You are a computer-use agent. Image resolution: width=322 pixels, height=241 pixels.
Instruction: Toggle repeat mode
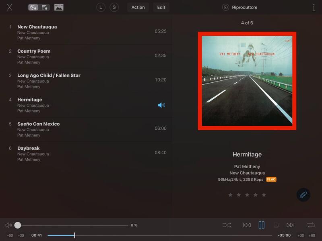coord(310,225)
